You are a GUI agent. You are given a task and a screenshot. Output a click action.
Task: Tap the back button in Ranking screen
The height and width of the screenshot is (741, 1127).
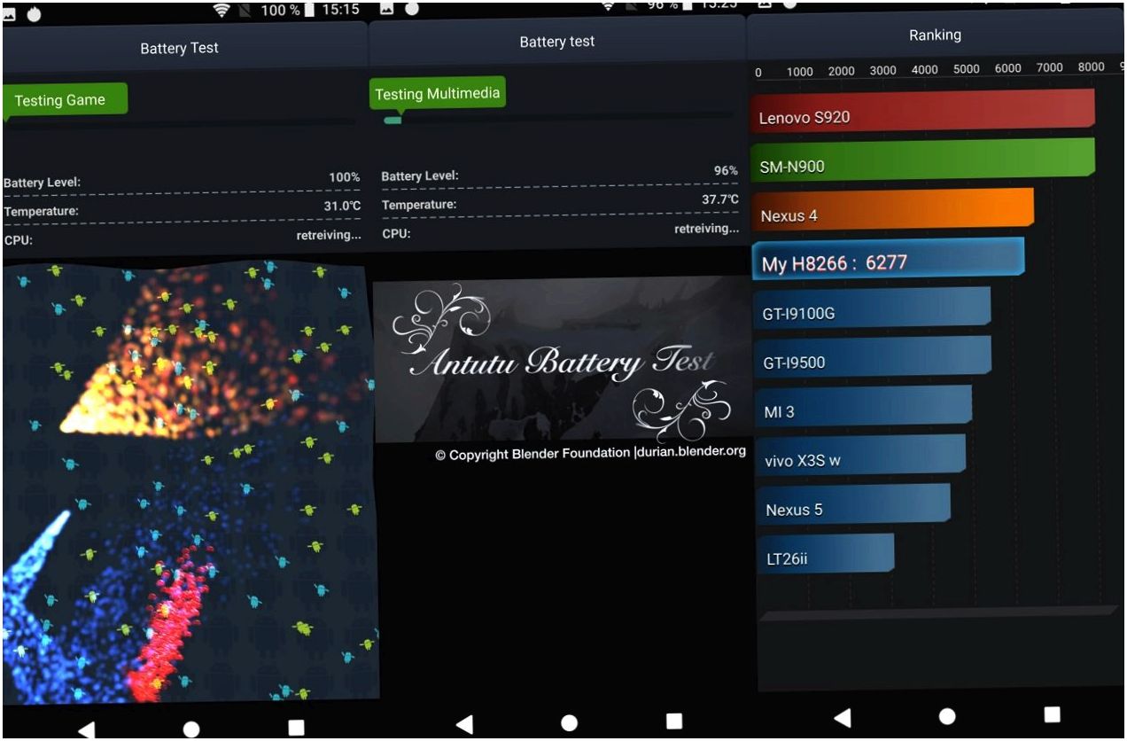pyautogui.click(x=843, y=718)
